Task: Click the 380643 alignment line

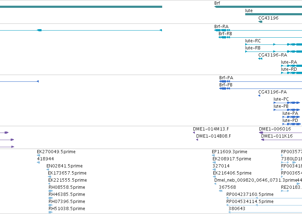Action: click(265, 212)
